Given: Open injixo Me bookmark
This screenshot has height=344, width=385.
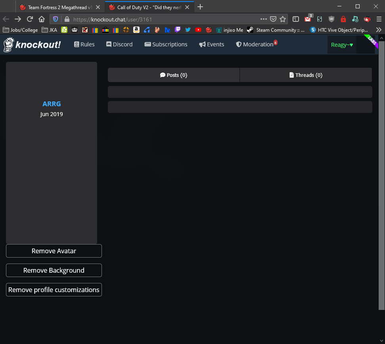Looking at the screenshot, I should [230, 30].
